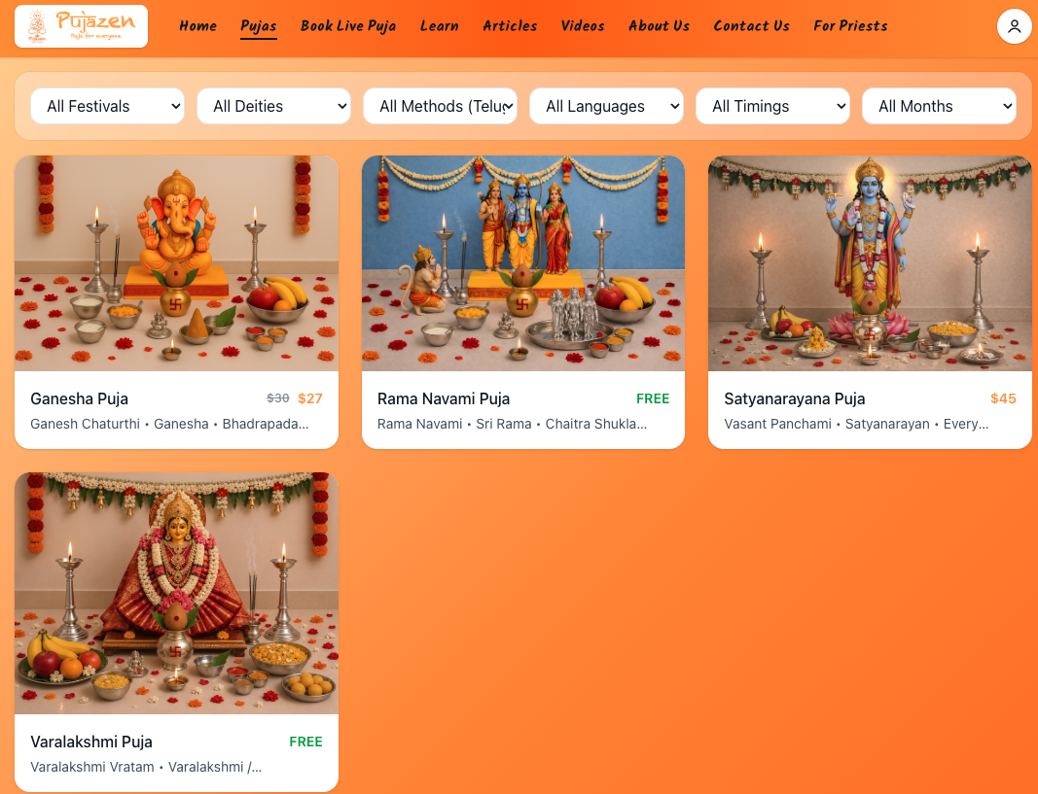Expand the All Deities dropdown
This screenshot has width=1038, height=794.
point(273,106)
